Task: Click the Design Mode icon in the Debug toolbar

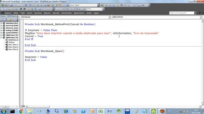Action: coord(102,5)
